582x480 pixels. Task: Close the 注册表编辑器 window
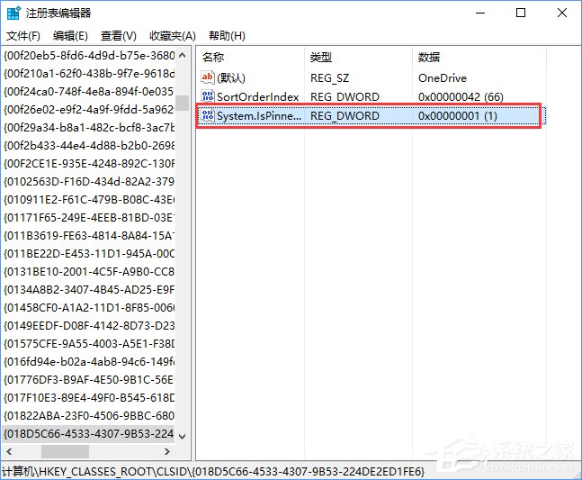[562, 13]
